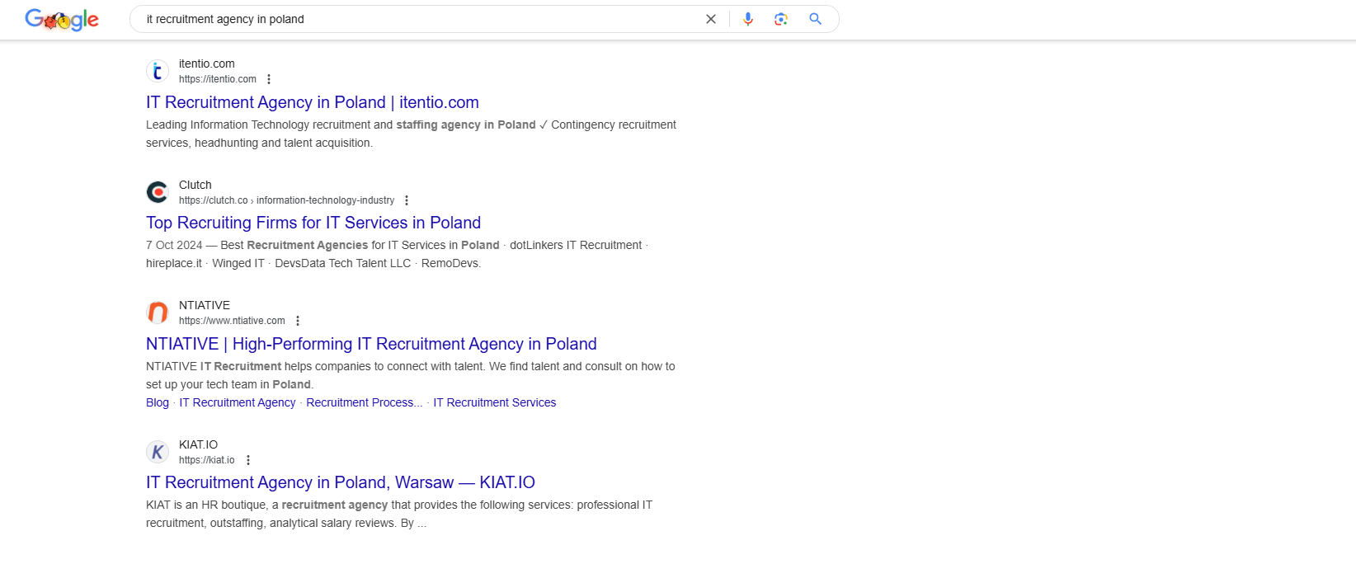Click the itentio.com site favicon
This screenshot has height=564, width=1356.
tap(158, 71)
